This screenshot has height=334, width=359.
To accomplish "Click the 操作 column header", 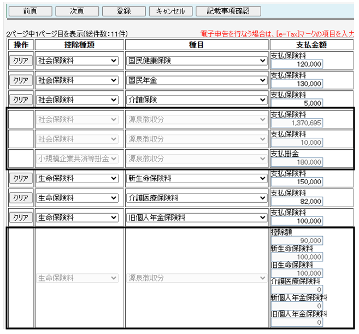I will (21, 45).
